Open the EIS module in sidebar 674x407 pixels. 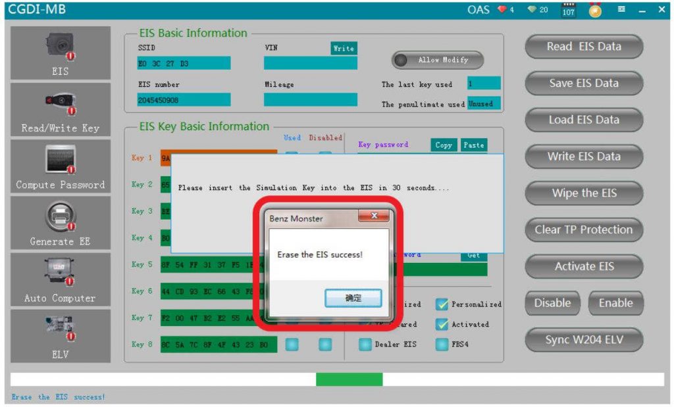[x=60, y=53]
